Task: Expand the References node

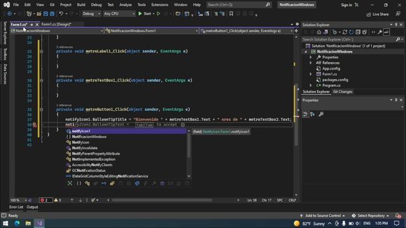Action: [311, 63]
